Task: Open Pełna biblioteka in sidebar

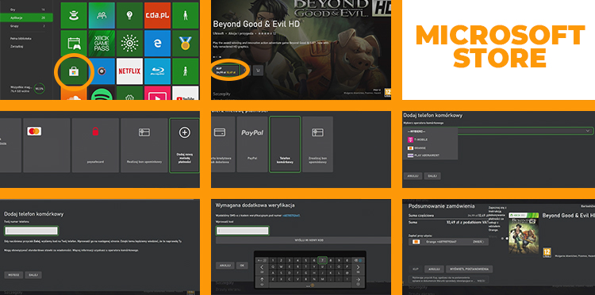Action: (x=21, y=39)
